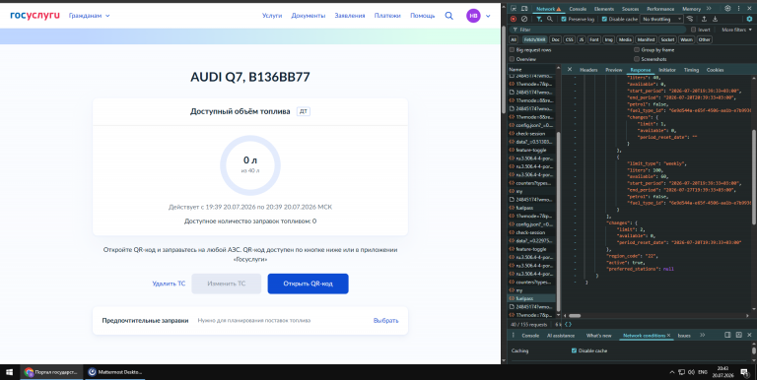The width and height of the screenshot is (757, 380).
Task: Open the Headers tab of the request
Action: tap(588, 70)
